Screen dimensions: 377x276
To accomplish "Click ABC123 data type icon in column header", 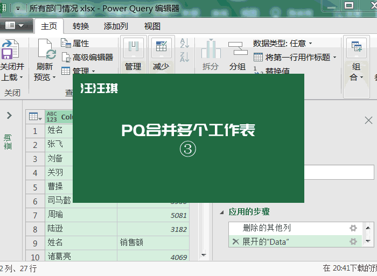I will click(x=52, y=117).
